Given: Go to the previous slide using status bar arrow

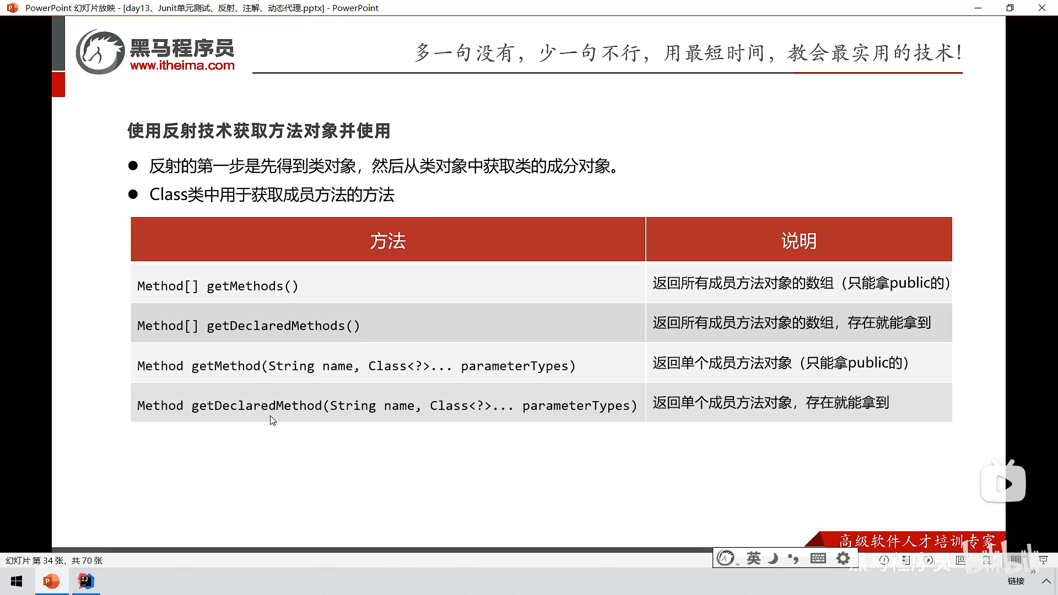Looking at the screenshot, I should pos(884,560).
